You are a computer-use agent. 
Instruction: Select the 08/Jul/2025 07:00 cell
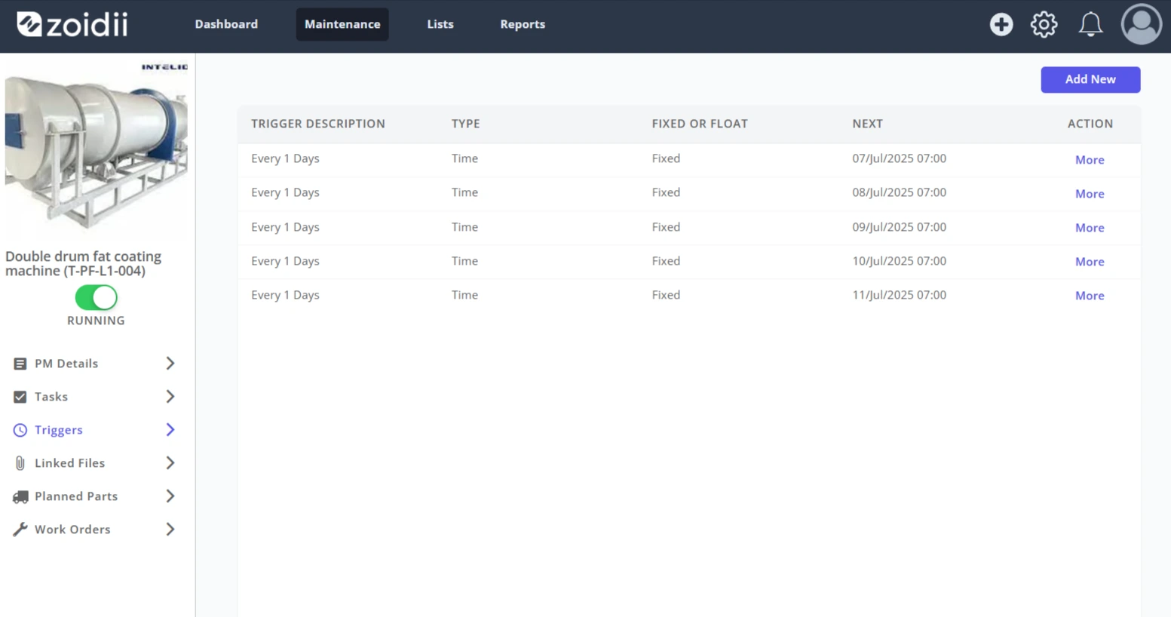click(x=899, y=192)
